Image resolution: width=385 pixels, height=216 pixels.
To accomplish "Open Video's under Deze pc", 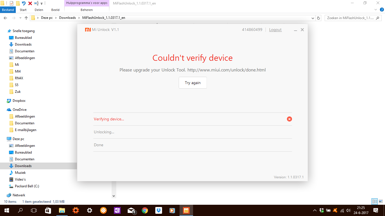I will click(x=17, y=179).
